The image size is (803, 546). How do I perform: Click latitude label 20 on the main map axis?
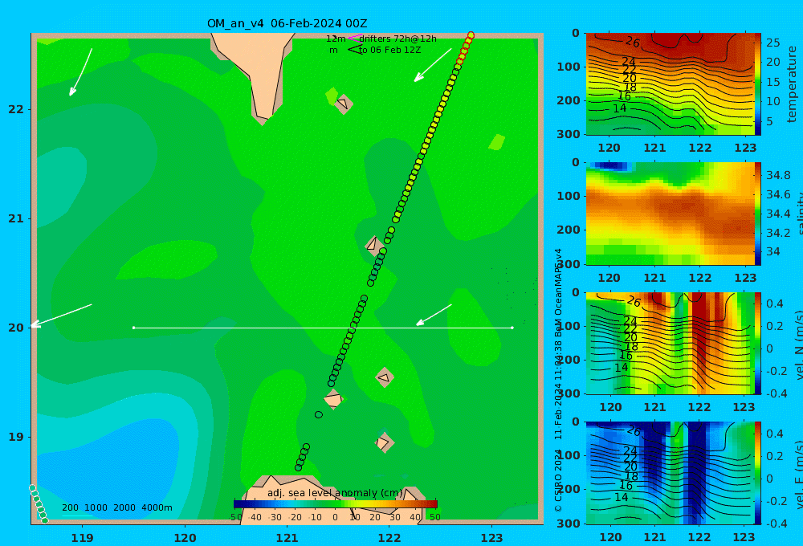pyautogui.click(x=16, y=328)
